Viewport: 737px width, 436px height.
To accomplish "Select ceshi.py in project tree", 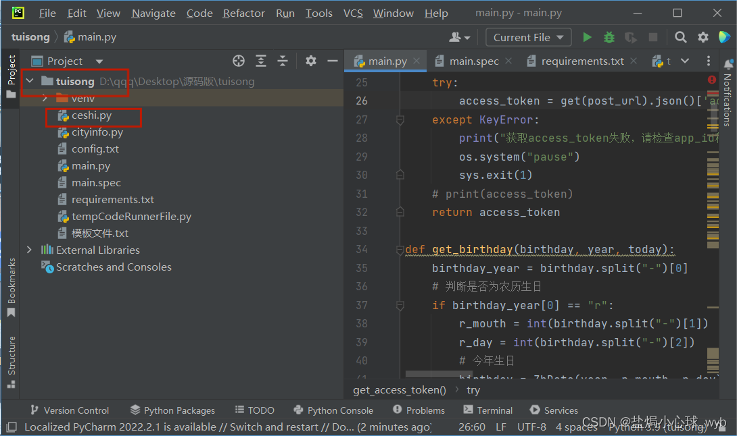I will 92,115.
